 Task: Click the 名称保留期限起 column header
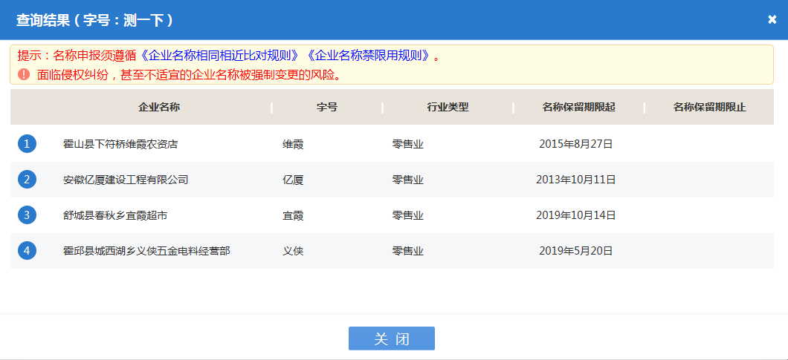coord(578,107)
